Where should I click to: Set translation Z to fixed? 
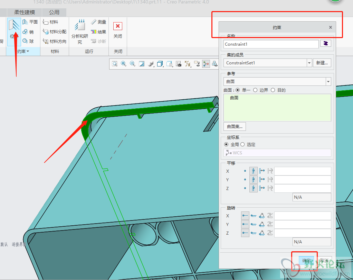[x=253, y=188]
